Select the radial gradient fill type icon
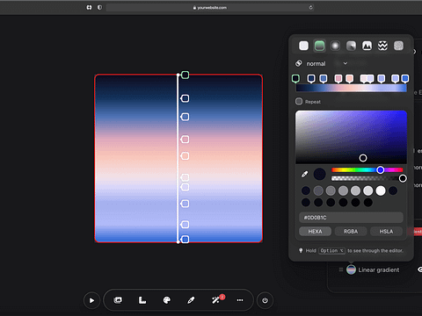 point(335,46)
